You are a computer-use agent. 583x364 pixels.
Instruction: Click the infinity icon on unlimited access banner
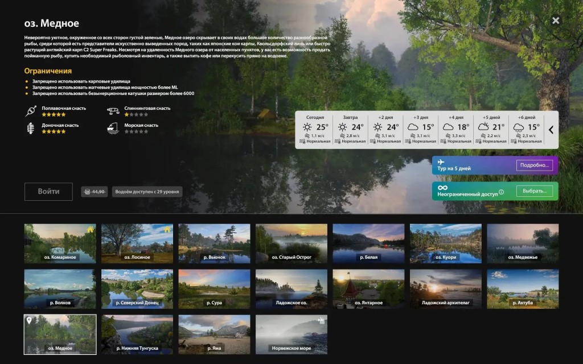pyautogui.click(x=442, y=188)
